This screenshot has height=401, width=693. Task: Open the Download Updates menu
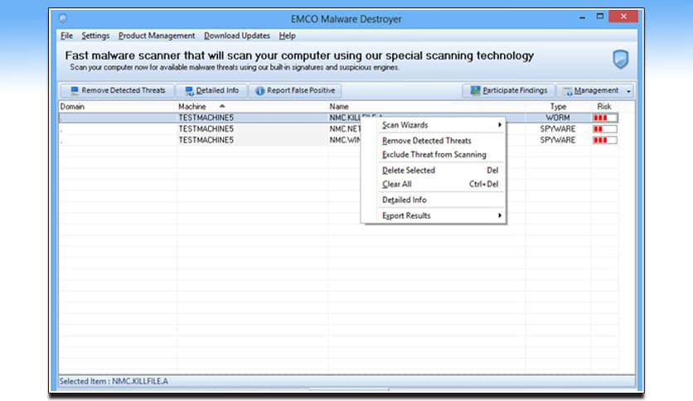[237, 36]
